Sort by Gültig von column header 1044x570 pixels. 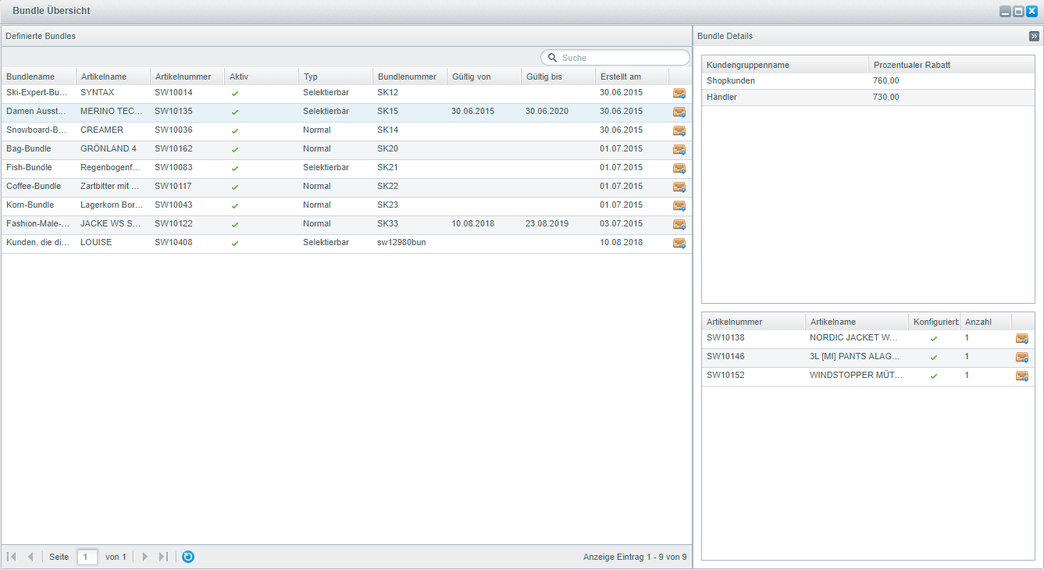click(483, 77)
